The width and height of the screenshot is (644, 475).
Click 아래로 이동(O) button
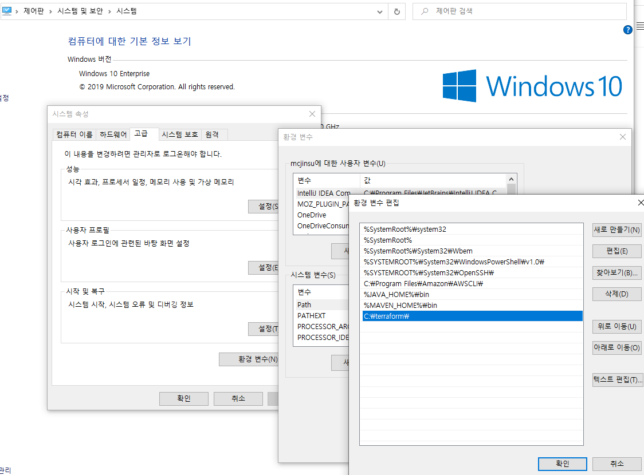click(x=617, y=347)
